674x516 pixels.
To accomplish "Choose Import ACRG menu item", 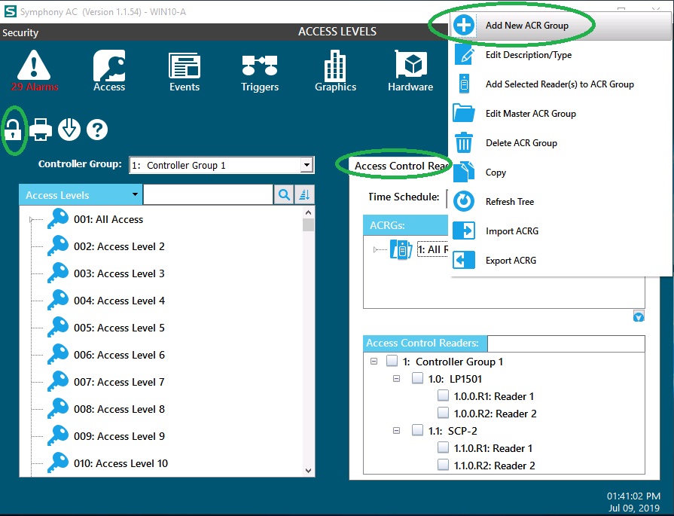I will (x=560, y=231).
